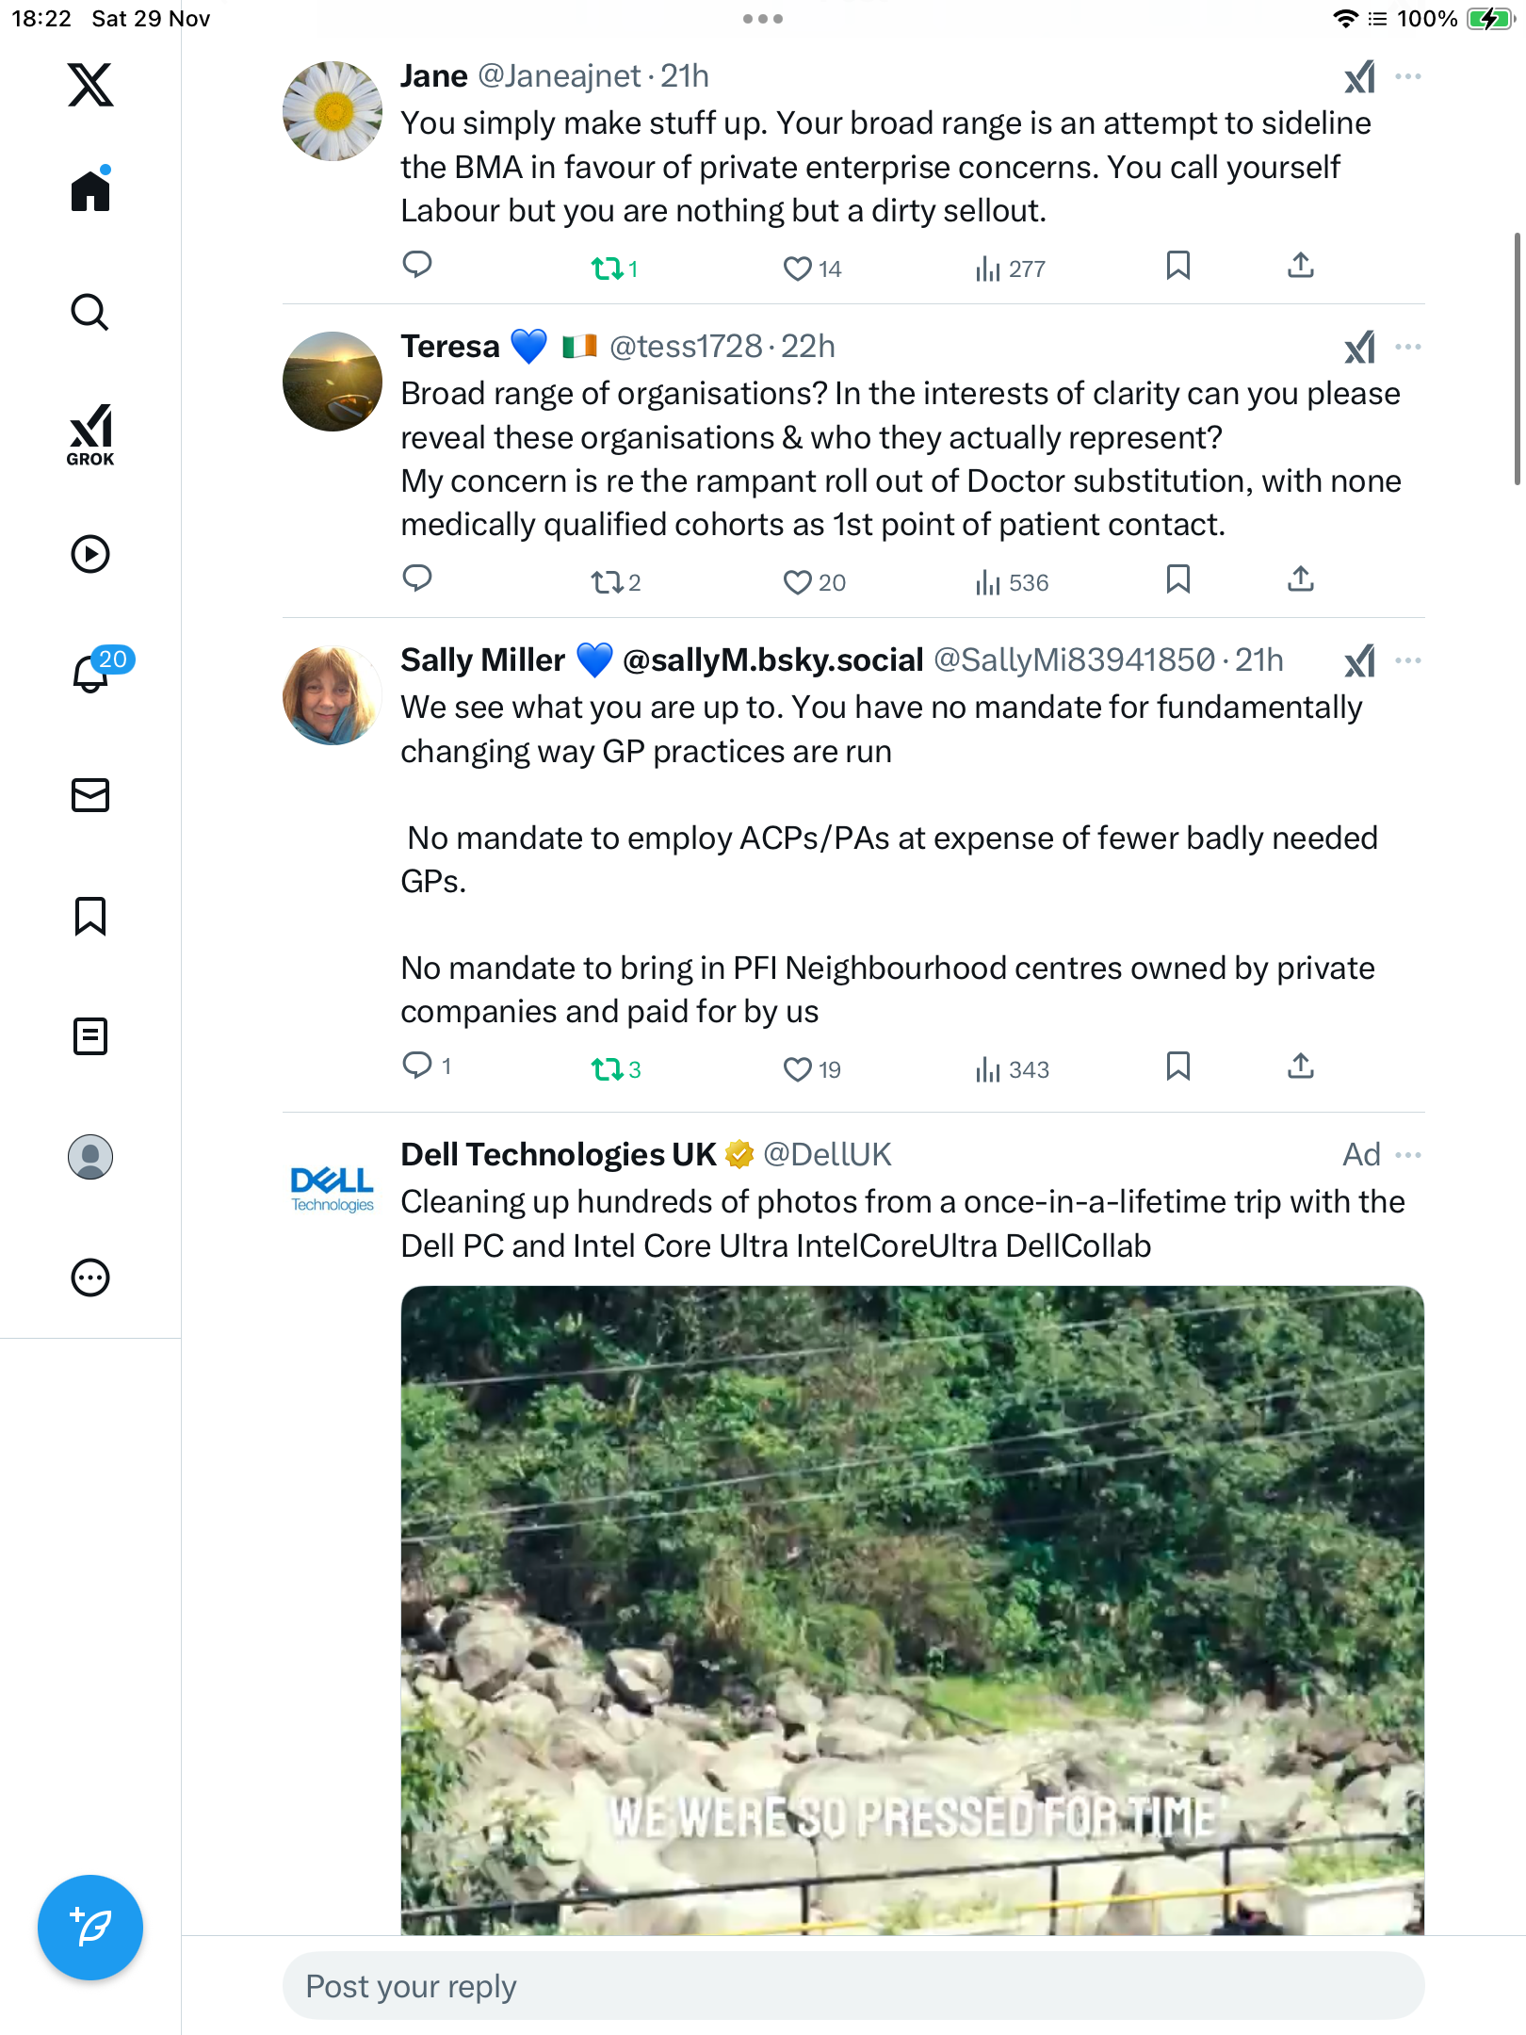Open Bookmarks from the sidebar
Image resolution: width=1526 pixels, height=2035 pixels.
click(x=90, y=916)
